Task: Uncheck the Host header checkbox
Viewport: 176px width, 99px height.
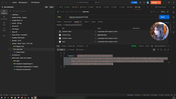Action: click(60, 42)
